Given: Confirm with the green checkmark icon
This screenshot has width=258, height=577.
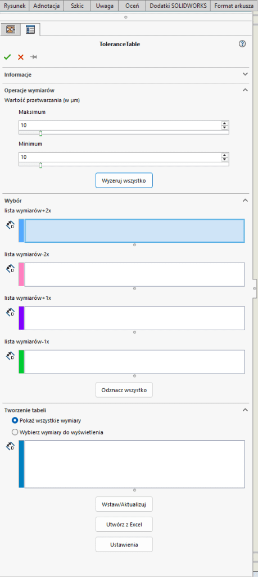Looking at the screenshot, I should tap(7, 57).
